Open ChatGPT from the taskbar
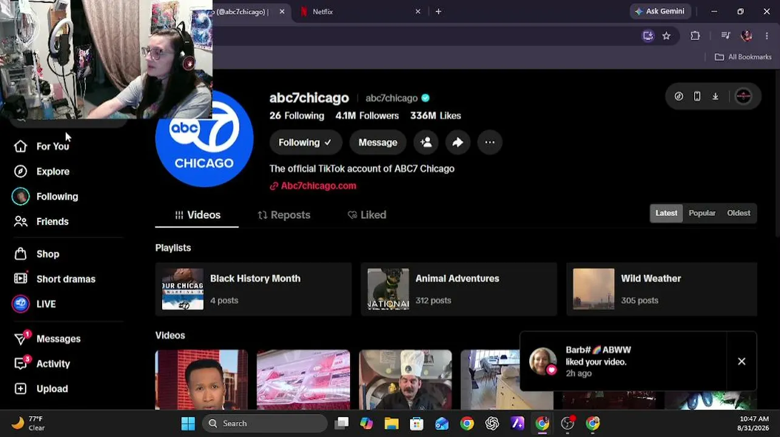The width and height of the screenshot is (780, 437). (492, 424)
